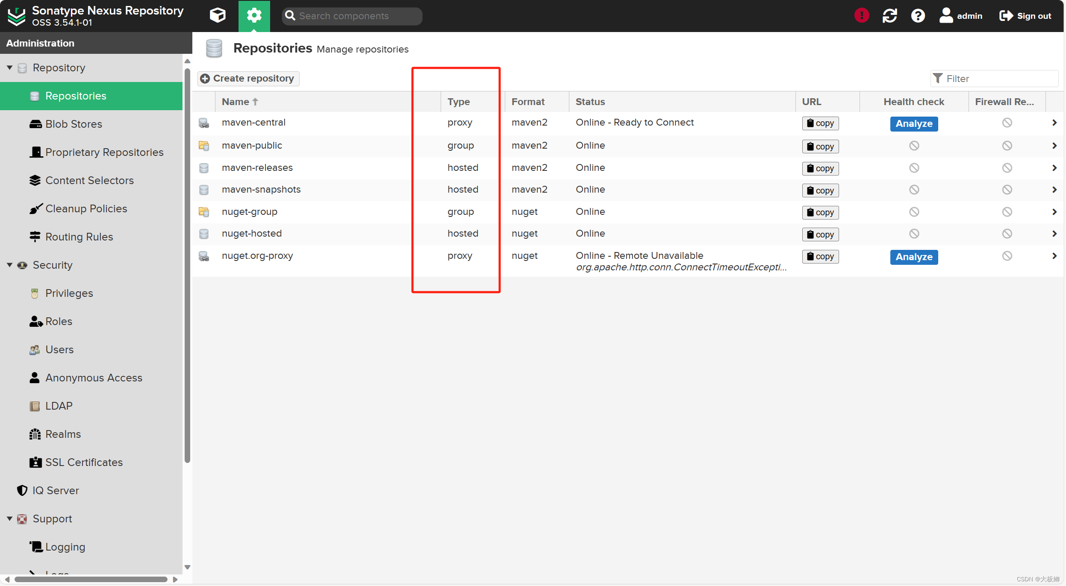Click sidebar horizontal scroll right arrow
This screenshot has width=1066, height=586.
(175, 579)
